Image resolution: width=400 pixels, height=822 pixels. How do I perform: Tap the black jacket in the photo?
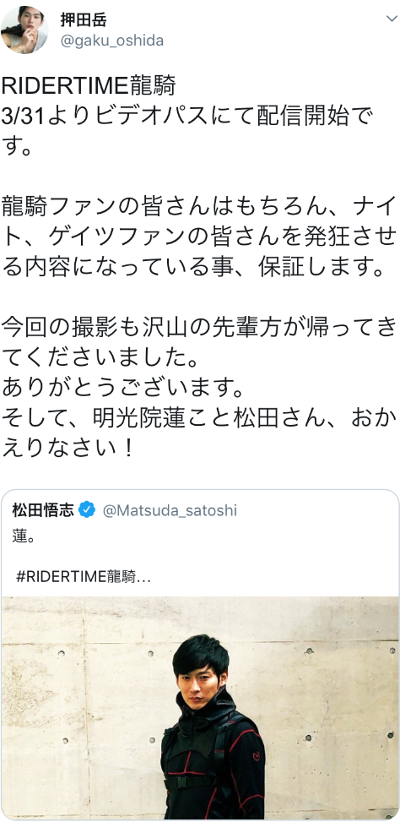click(212, 760)
